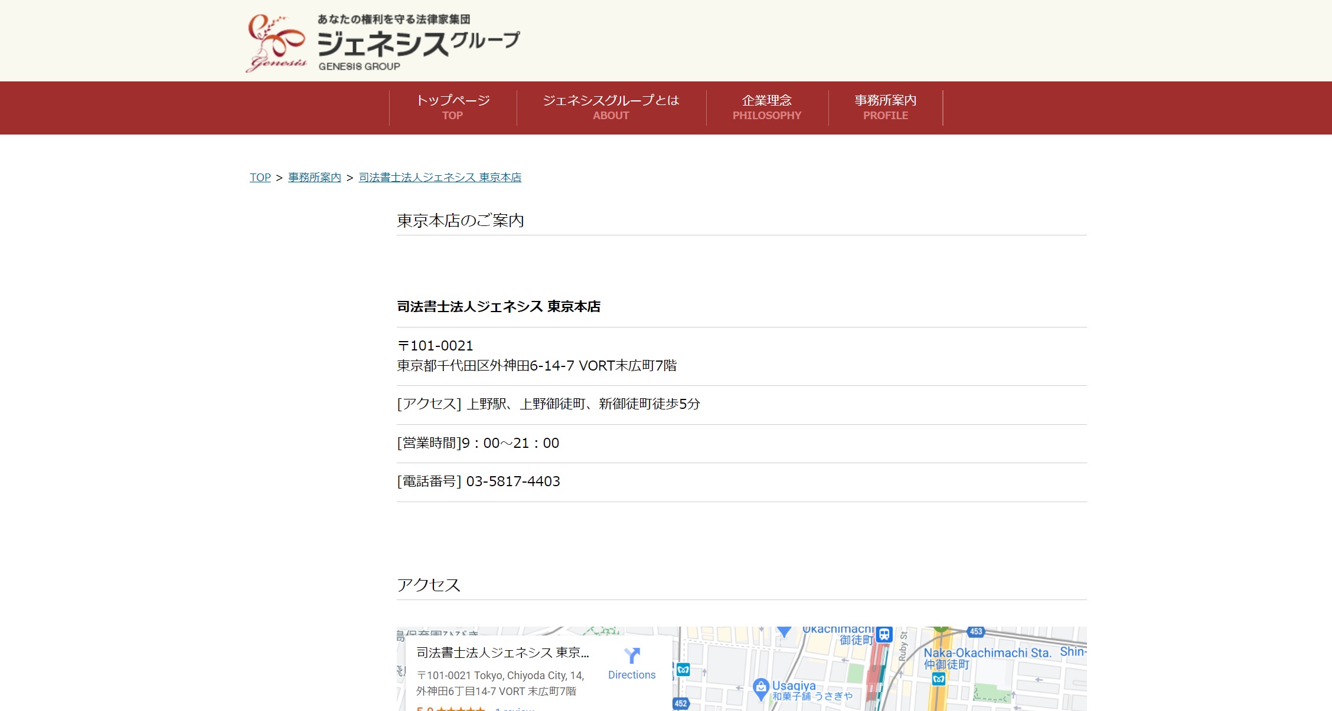Viewport: 1332px width, 711px height.
Task: Click the Okachimachi train station icon on the map
Action: 884,634
